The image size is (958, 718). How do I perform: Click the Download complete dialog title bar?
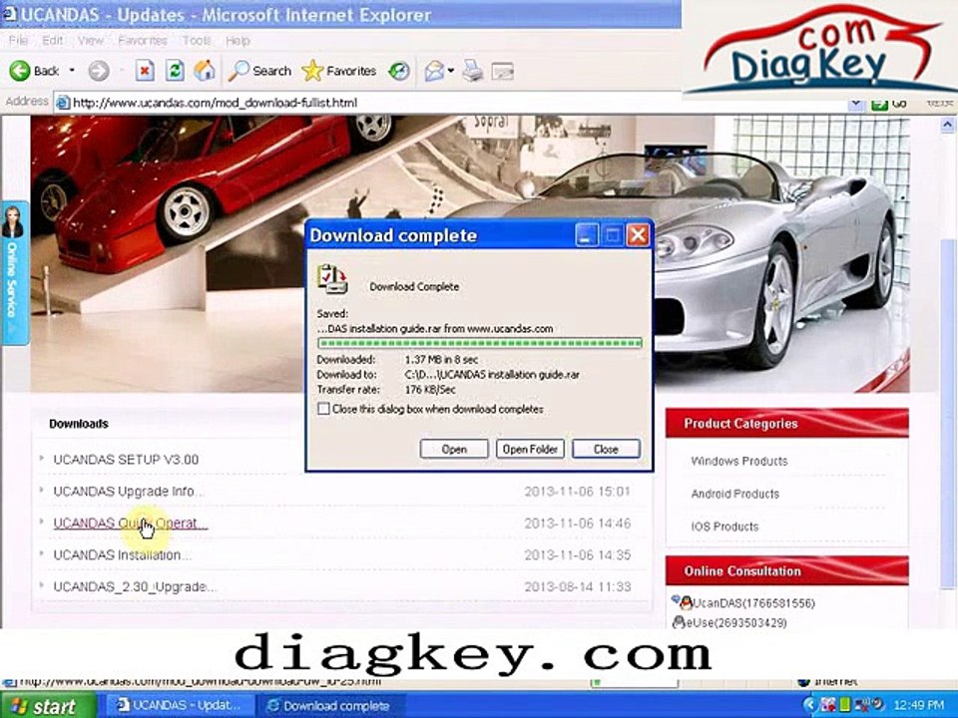point(440,235)
